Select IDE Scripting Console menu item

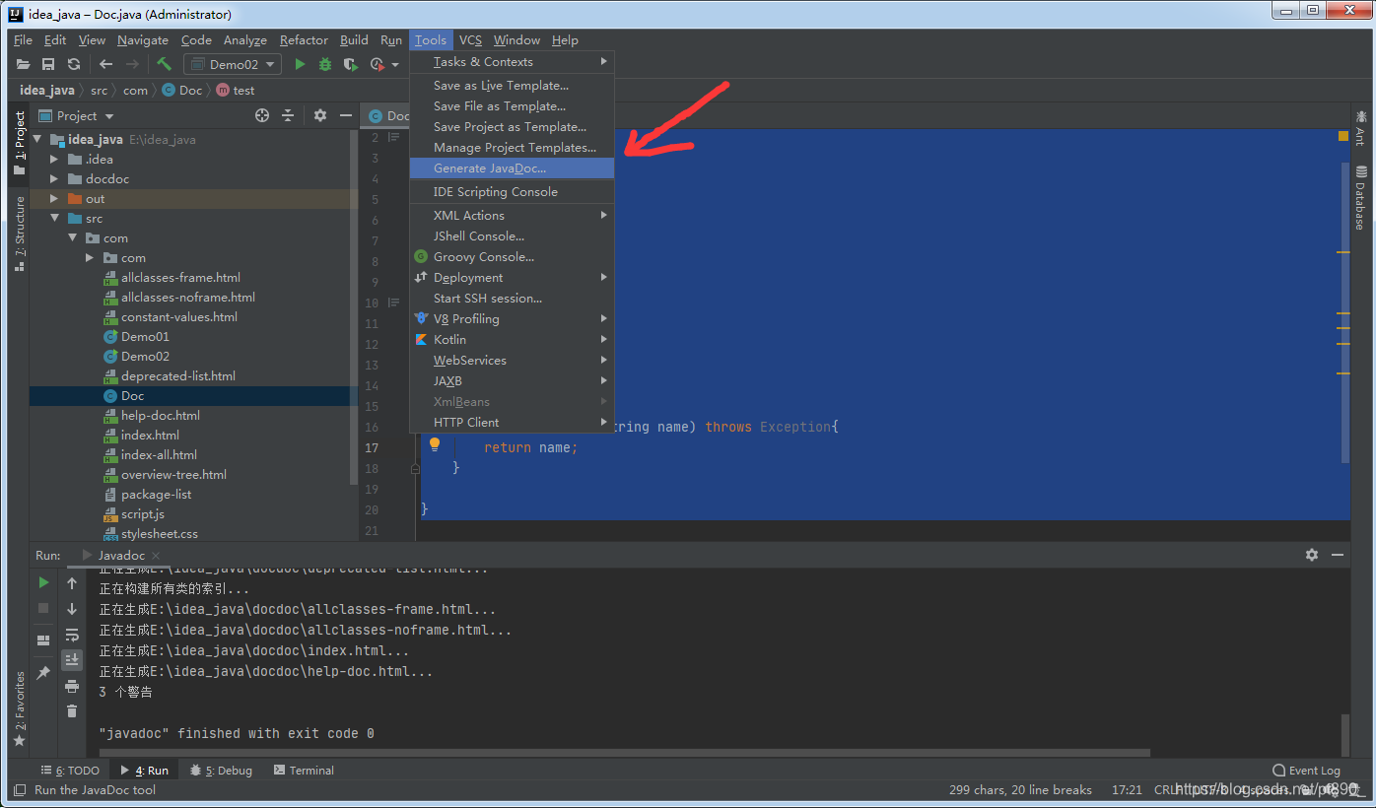click(x=512, y=192)
